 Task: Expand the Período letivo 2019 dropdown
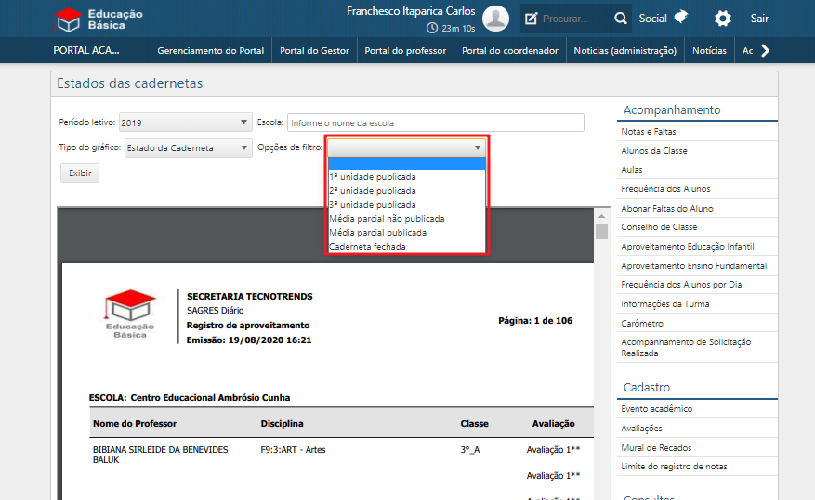(186, 122)
